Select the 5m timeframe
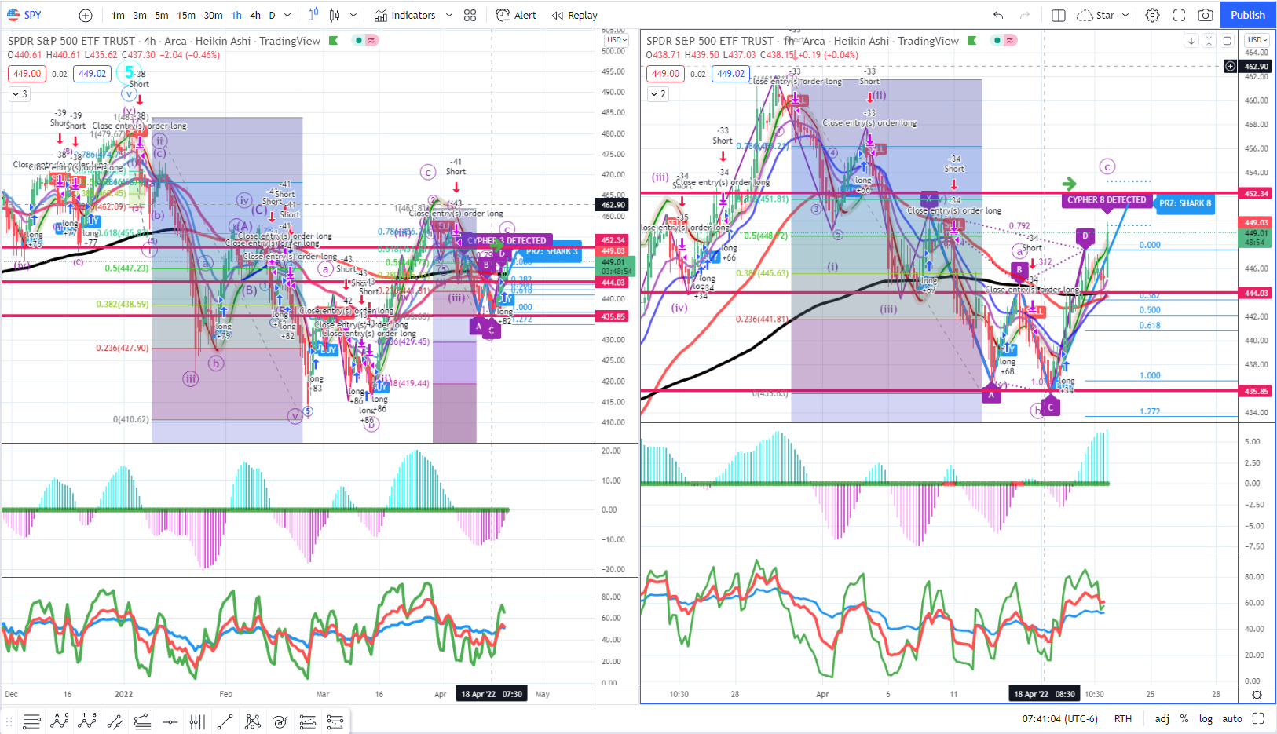1277x734 pixels. (162, 15)
